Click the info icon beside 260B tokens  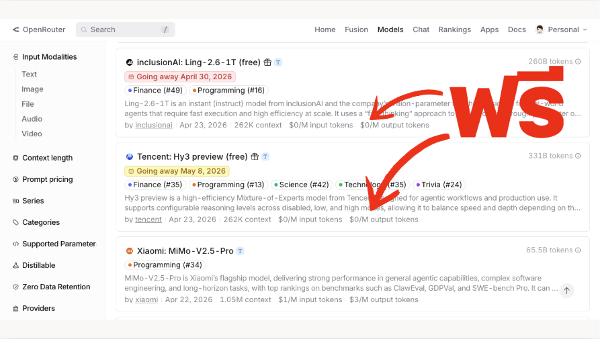(x=578, y=62)
